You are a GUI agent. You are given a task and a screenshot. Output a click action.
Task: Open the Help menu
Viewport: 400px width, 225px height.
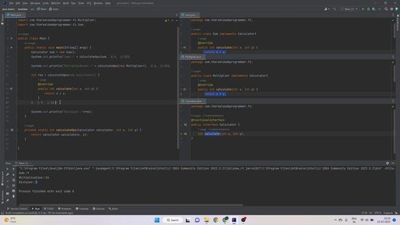coord(108,3)
